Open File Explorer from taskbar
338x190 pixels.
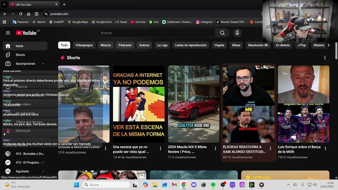[x=155, y=185]
